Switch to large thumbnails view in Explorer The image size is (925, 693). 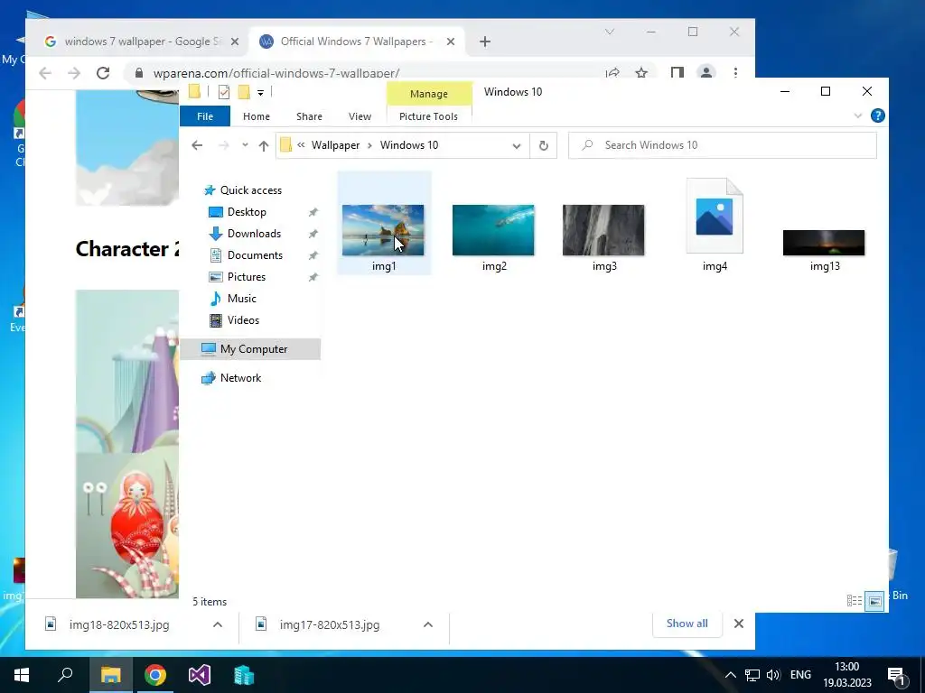[x=874, y=601]
